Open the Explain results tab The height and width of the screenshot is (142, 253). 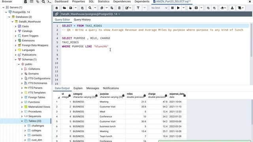(78, 88)
